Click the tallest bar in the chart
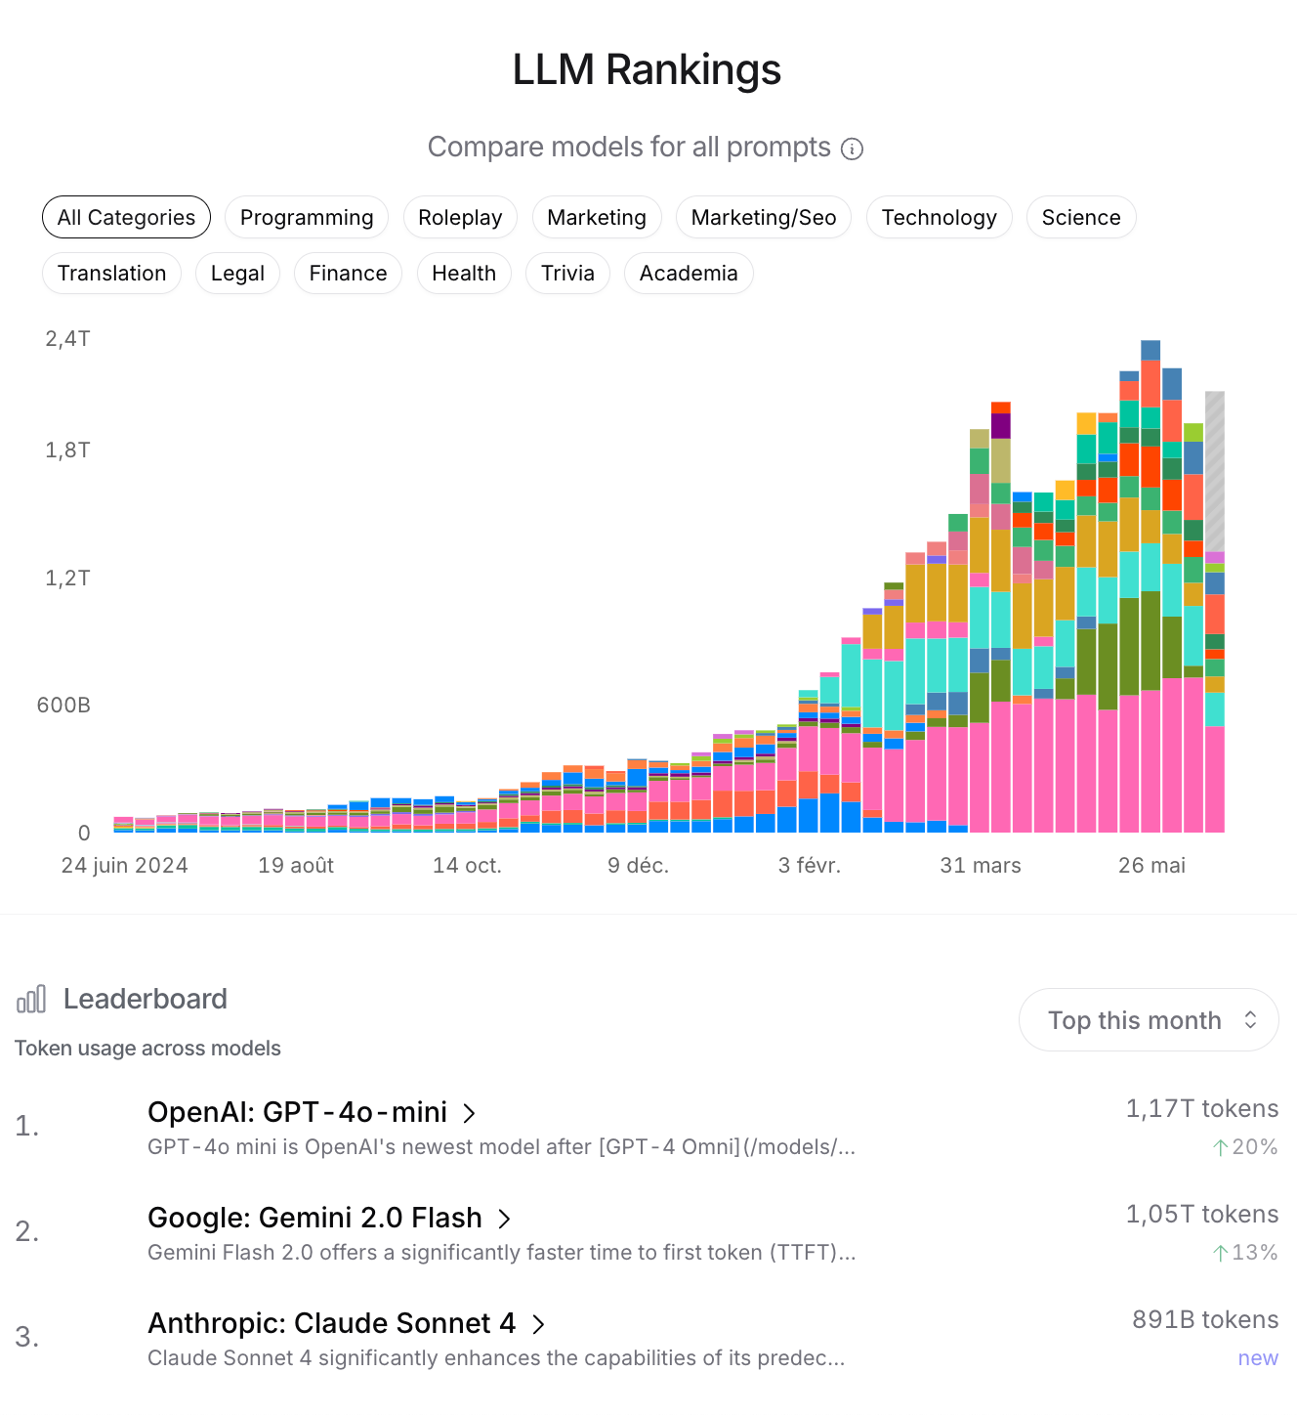This screenshot has height=1415, width=1297. coord(1151,586)
